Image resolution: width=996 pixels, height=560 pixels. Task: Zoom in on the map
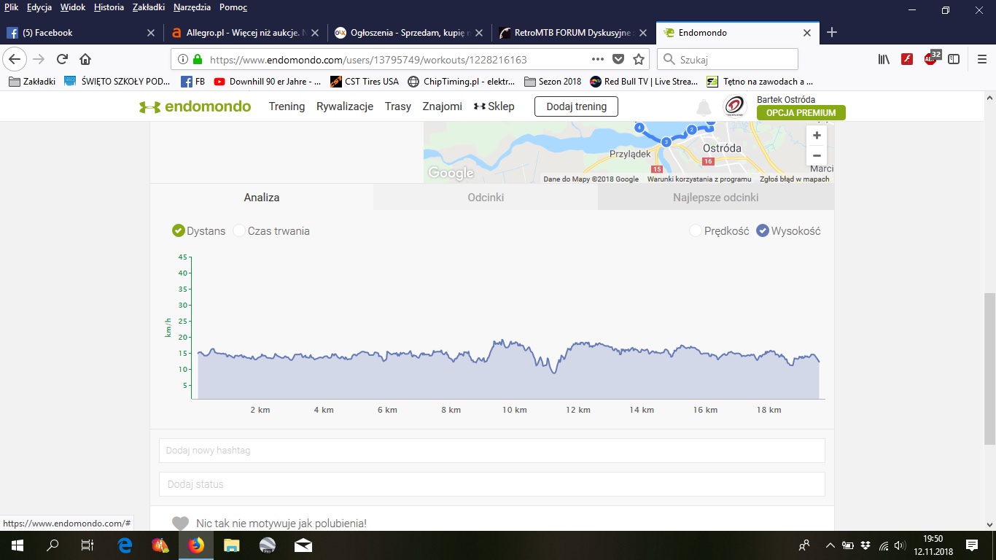click(x=817, y=136)
